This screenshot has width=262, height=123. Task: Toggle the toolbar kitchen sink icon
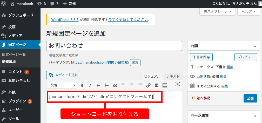point(165,86)
